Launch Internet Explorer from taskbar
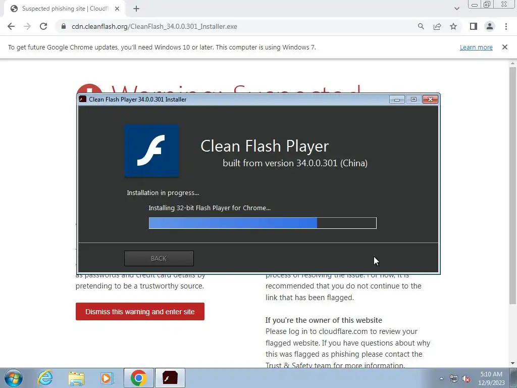The image size is (517, 388). [45, 378]
